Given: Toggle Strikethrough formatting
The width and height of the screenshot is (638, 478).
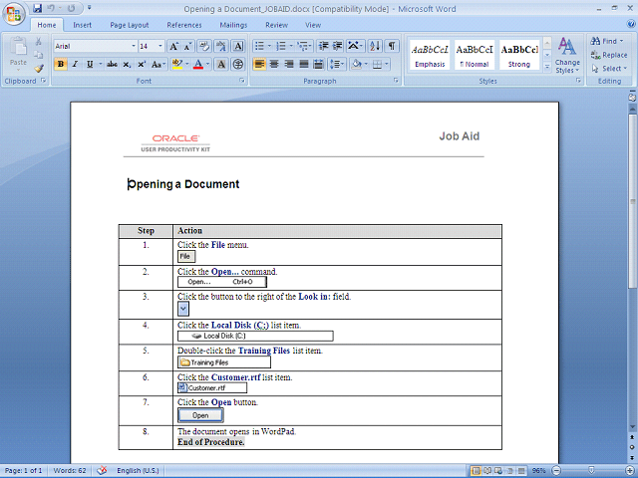Looking at the screenshot, I should (112, 64).
